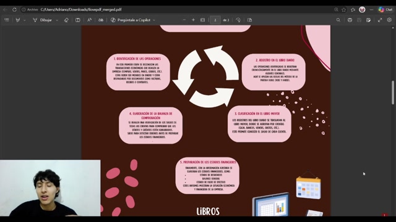Screen dimensions: 396x222
Task: Reload the PDF page
Action: coord(14,10)
